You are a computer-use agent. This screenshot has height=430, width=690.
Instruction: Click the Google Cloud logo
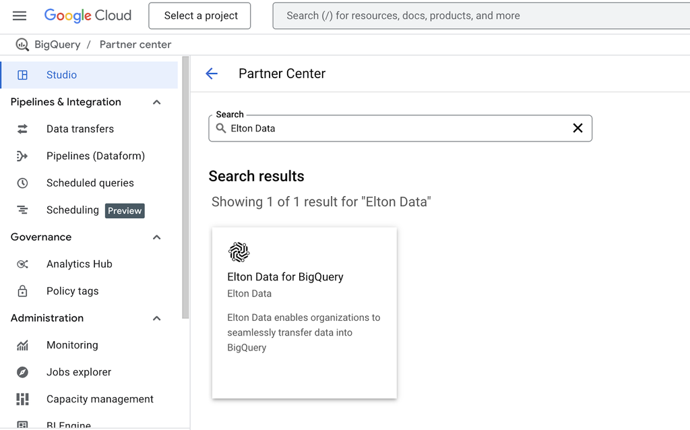coord(88,16)
